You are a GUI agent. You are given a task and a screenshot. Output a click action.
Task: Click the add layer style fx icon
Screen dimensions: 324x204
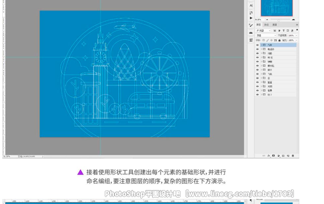[x=269, y=156]
